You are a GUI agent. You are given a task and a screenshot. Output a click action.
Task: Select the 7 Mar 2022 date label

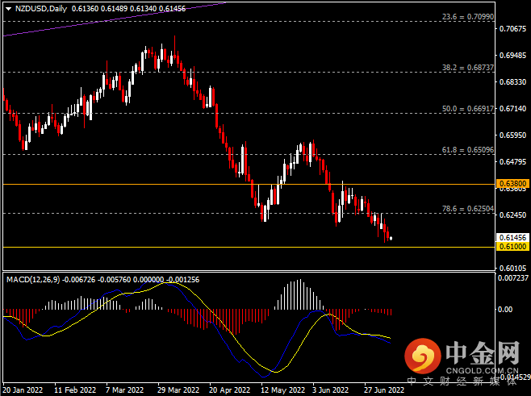point(124,390)
